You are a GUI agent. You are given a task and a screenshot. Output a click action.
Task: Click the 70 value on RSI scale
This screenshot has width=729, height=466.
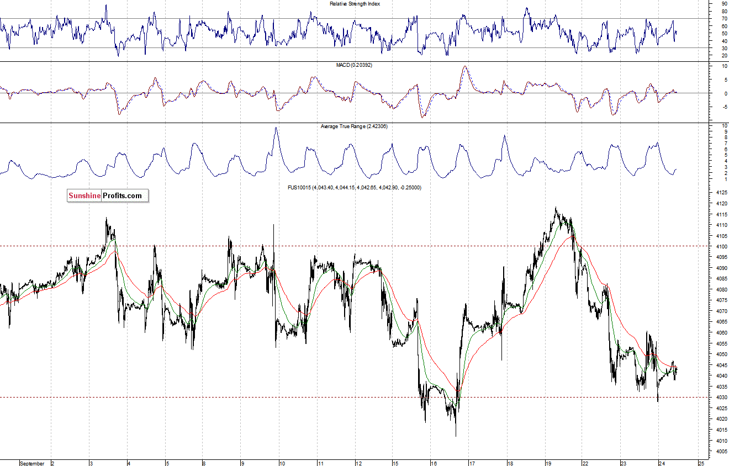pos(723,18)
